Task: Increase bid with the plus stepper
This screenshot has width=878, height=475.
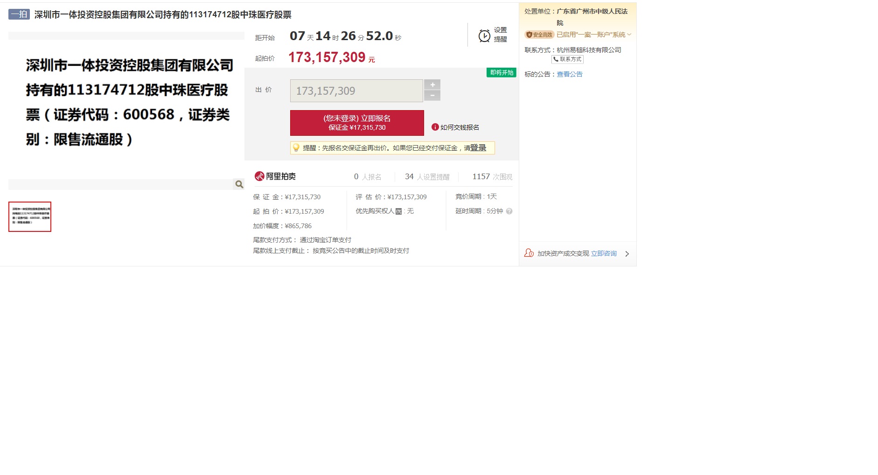Action: pos(432,84)
